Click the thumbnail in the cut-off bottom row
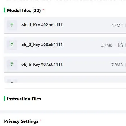 click(12, 81)
